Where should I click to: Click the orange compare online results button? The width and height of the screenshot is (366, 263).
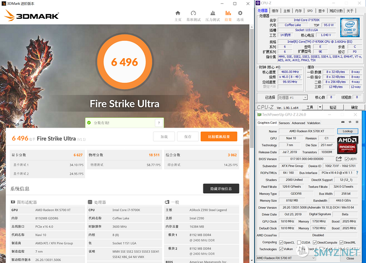tap(219, 137)
